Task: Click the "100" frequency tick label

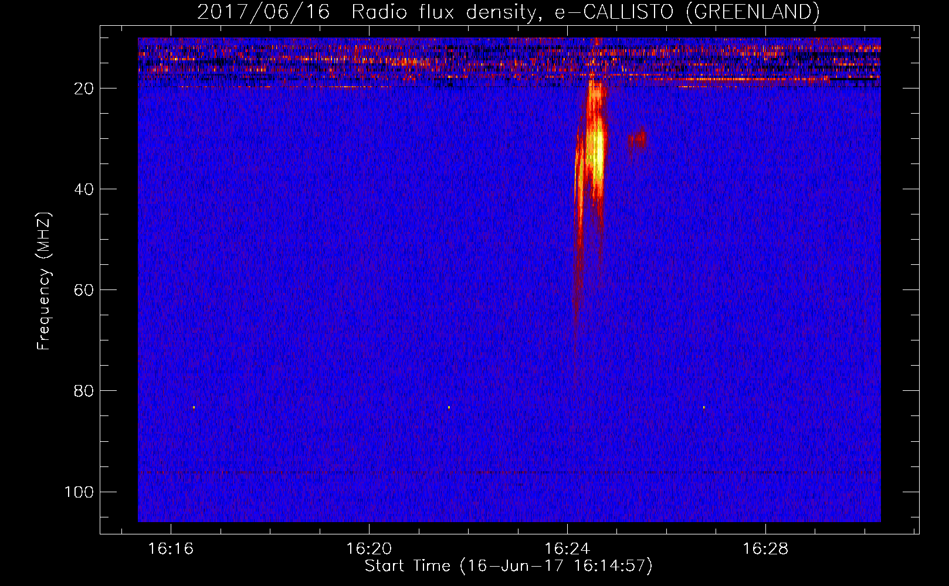Action: click(79, 492)
